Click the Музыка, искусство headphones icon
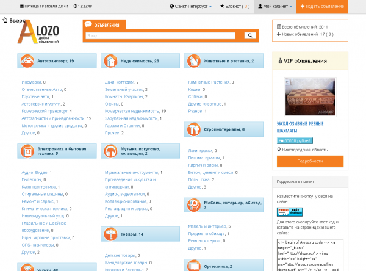The image size is (366, 271). pyautogui.click(x=110, y=151)
